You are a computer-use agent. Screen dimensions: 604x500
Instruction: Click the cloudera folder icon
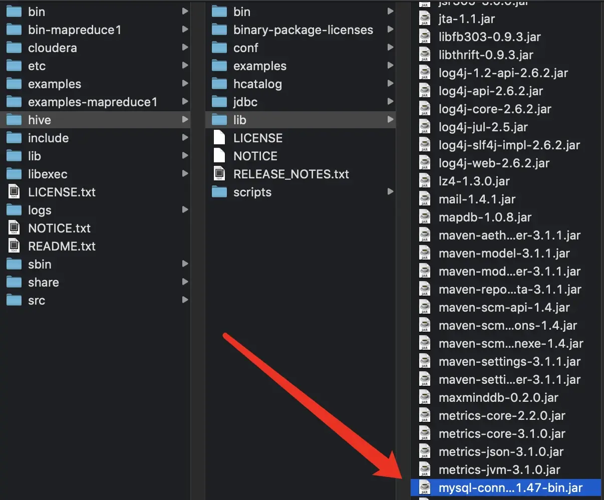click(14, 48)
